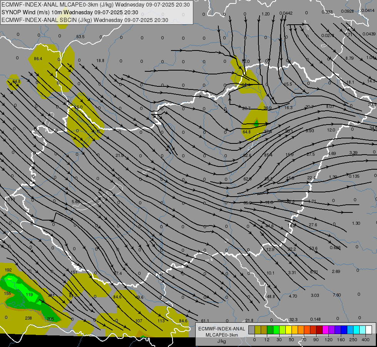The width and height of the screenshot is (377, 347).
Task: Click the map value 65.9
Action: coord(247,203)
